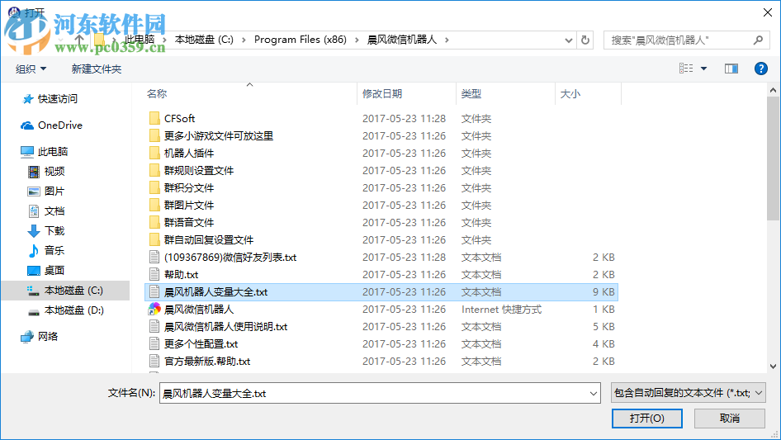Image resolution: width=781 pixels, height=440 pixels.
Task: Click the 晨风微信机器人 shortcut icon
Action: (x=154, y=309)
